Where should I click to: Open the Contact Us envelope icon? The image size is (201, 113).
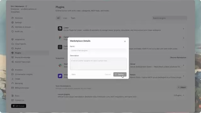point(13,100)
